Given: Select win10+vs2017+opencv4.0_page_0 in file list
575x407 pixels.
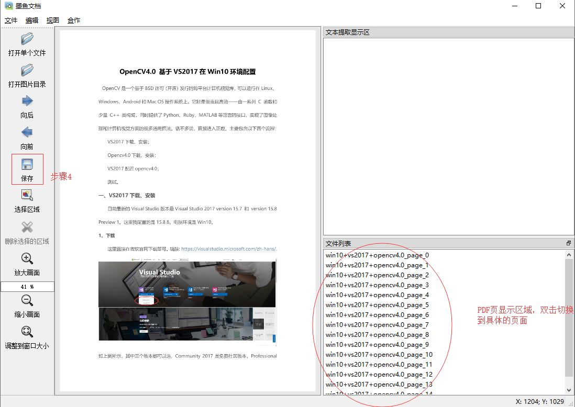Looking at the screenshot, I should click(x=377, y=255).
